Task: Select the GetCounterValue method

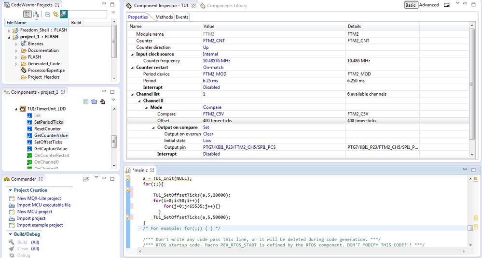Action: point(51,135)
